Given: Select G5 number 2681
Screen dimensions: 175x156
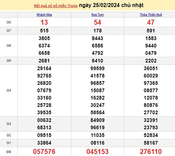Looking at the screenshot, I should 44,61.
